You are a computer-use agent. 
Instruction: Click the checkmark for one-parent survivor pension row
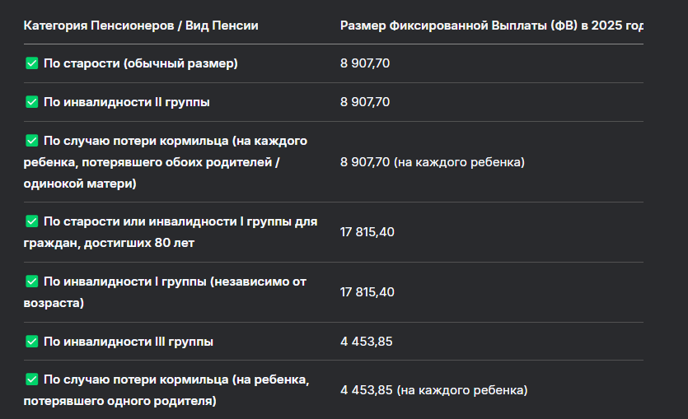[32, 379]
